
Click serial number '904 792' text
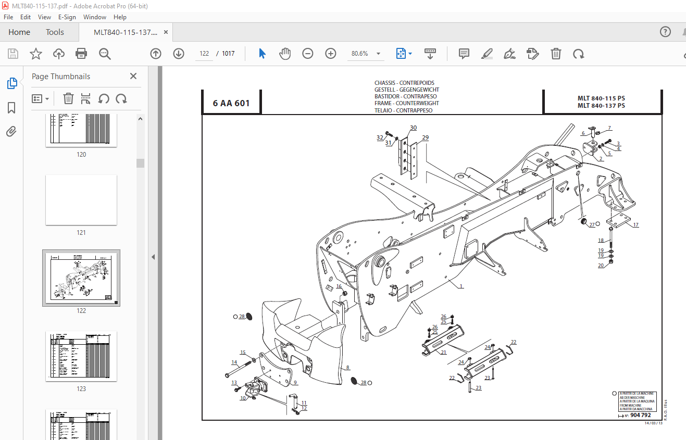click(x=640, y=415)
